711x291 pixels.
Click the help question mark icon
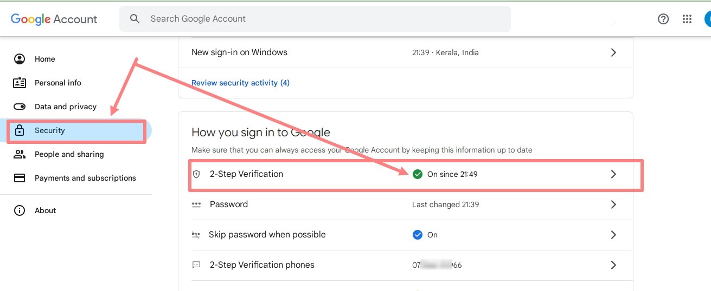coord(663,19)
